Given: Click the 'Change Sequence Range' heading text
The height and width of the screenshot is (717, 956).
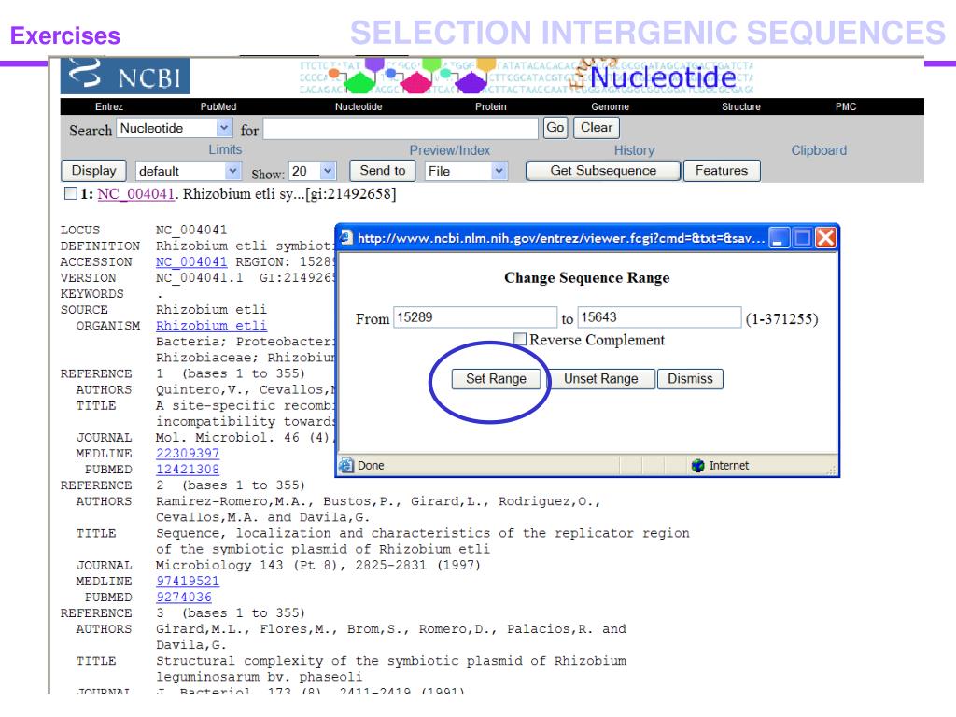Looking at the screenshot, I should (x=586, y=278).
